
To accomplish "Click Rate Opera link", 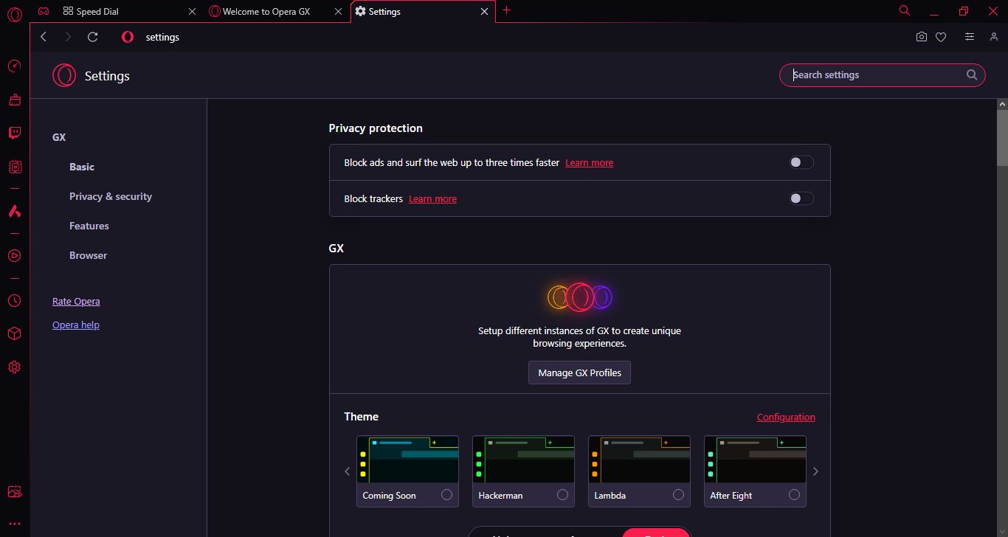I will 76,301.
